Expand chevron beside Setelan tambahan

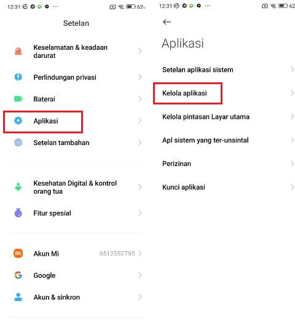[140, 143]
